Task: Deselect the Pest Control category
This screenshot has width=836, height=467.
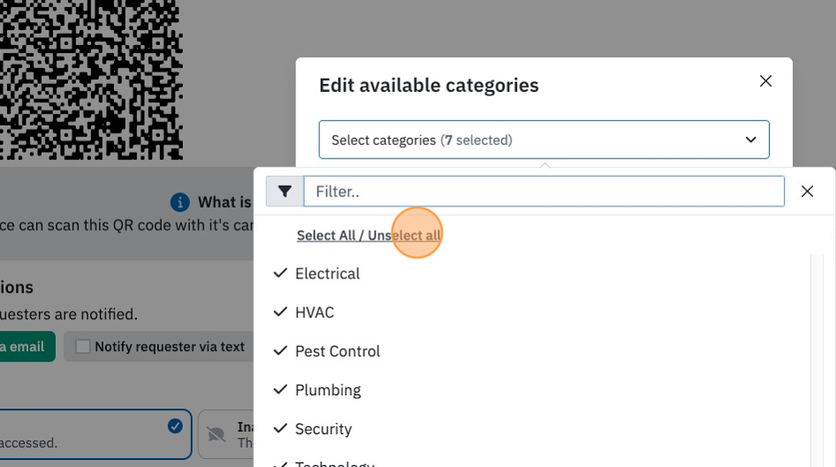Action: point(327,351)
